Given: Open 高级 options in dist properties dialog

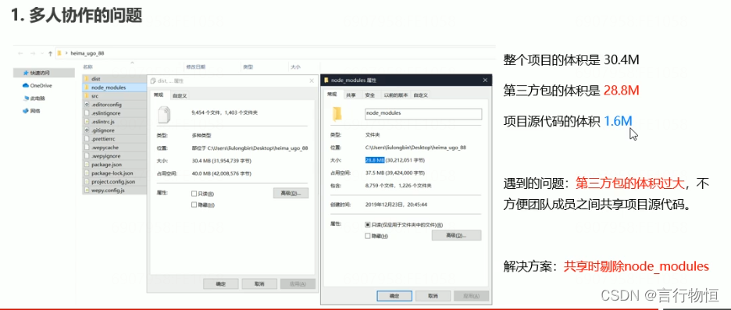Looking at the screenshot, I should point(291,193).
